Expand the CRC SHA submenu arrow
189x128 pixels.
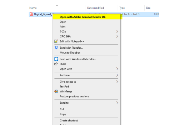[x=117, y=36]
